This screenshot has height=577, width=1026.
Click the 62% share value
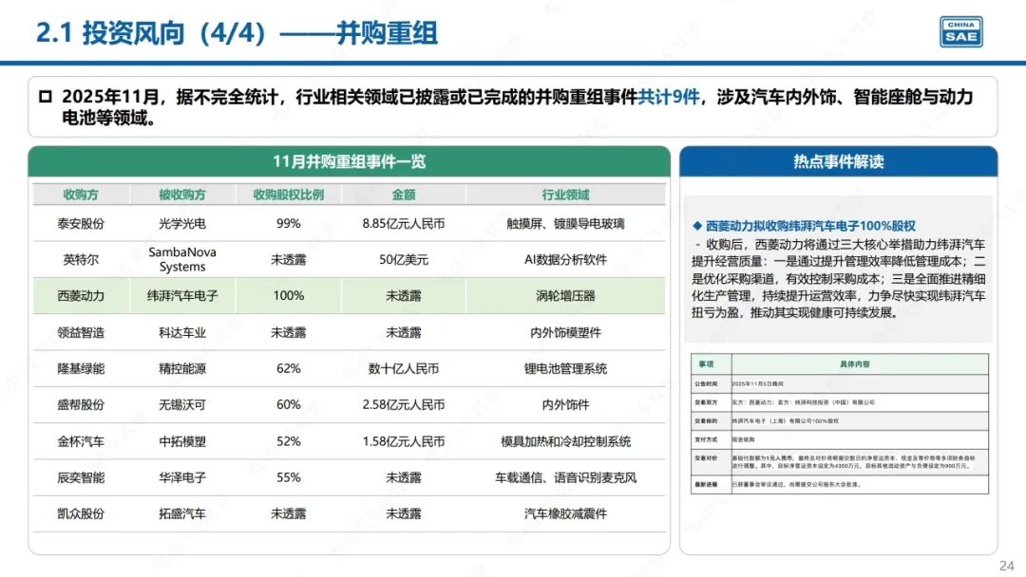288,368
